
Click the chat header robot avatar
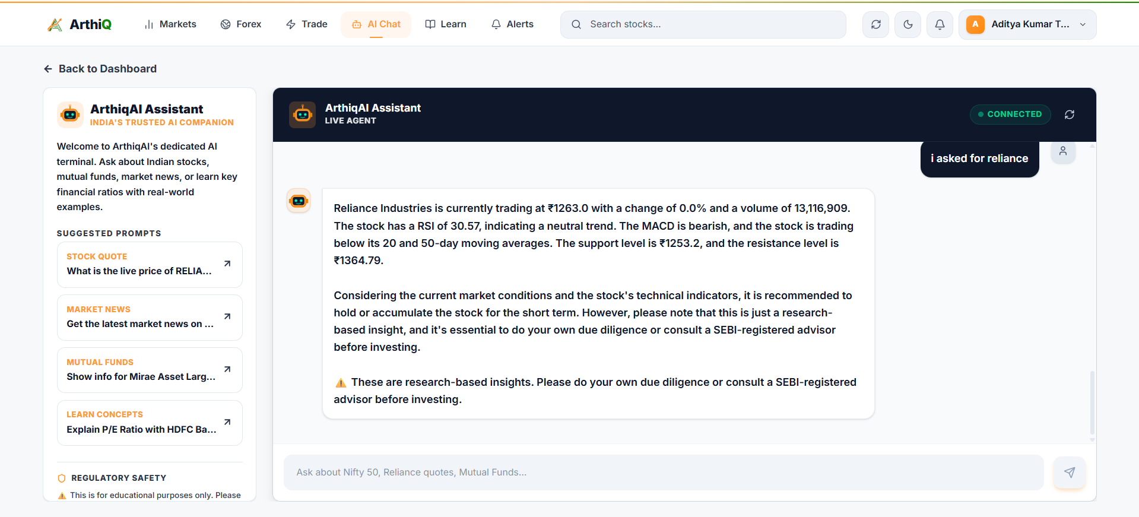click(302, 115)
